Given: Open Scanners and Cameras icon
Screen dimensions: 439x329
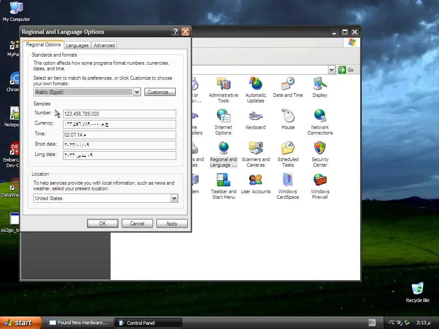Looking at the screenshot, I should 256,154.
